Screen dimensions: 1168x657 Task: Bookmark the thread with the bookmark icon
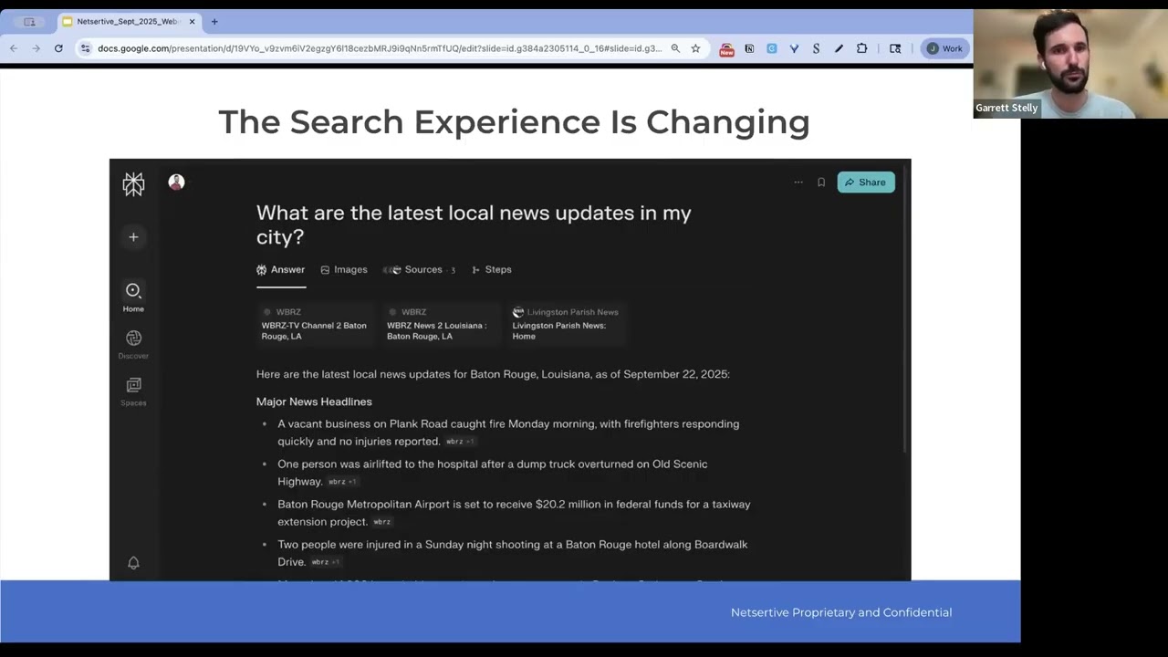[821, 182]
